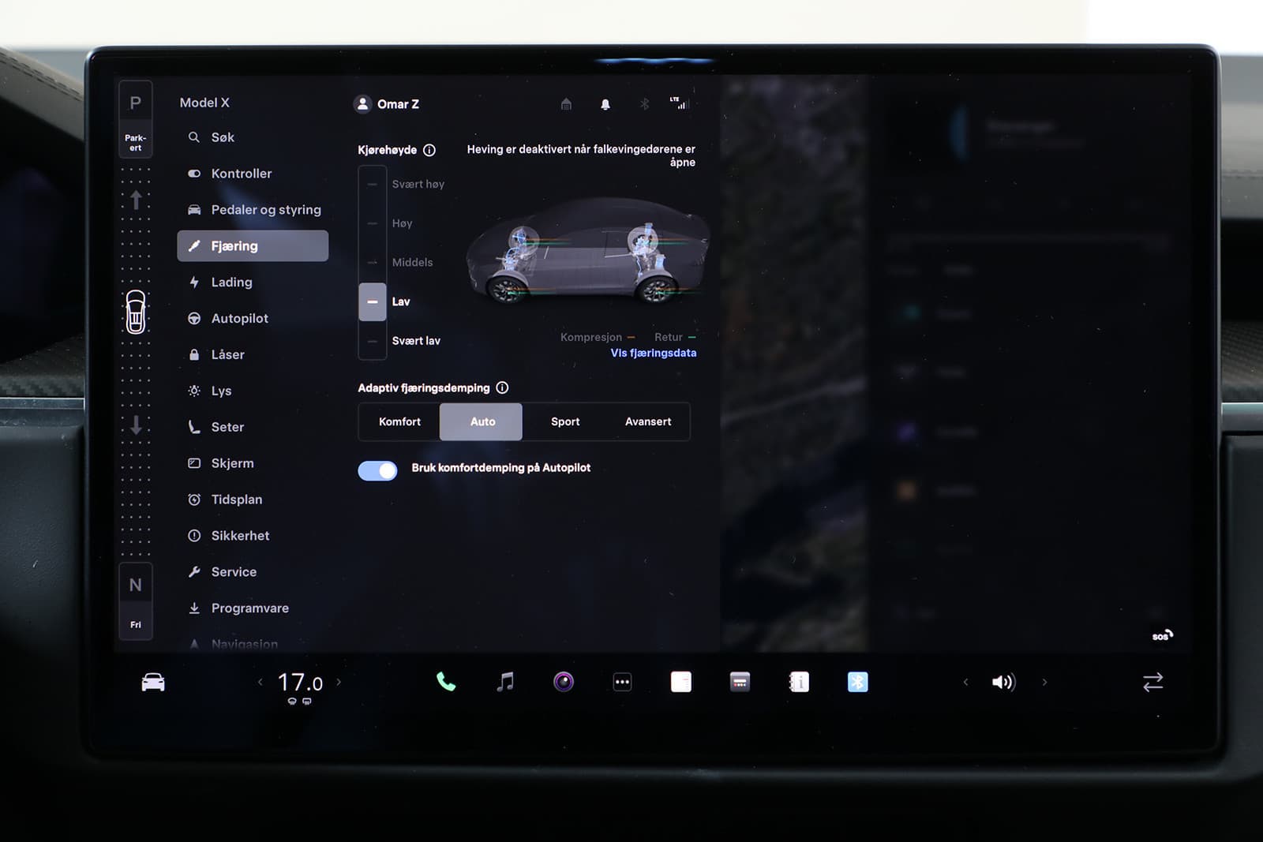The image size is (1263, 842).
Task: Open Autopilot settings
Action: click(253, 319)
